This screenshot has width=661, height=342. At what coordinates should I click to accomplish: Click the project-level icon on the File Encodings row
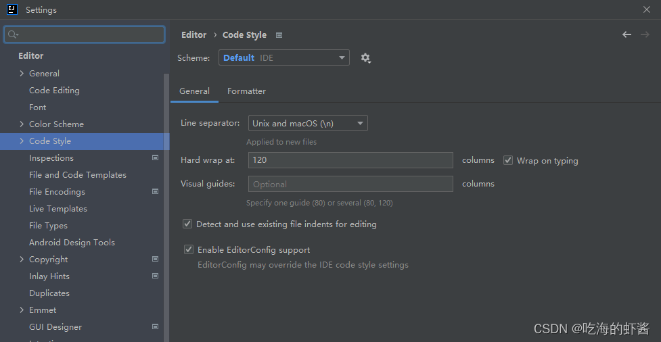click(x=155, y=191)
